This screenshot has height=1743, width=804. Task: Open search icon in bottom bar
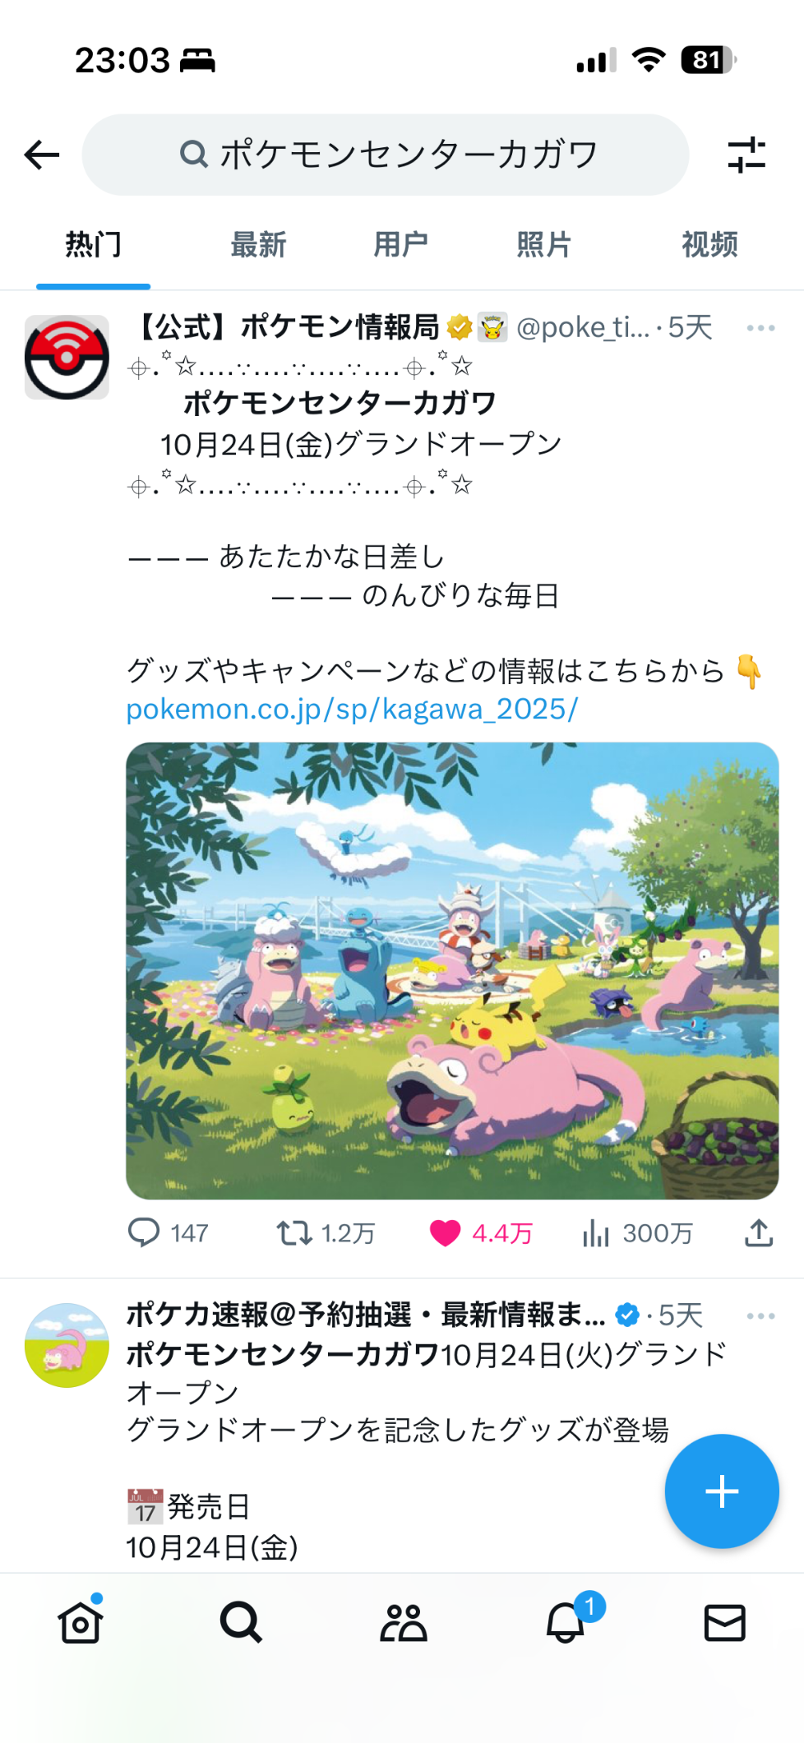(x=241, y=1622)
